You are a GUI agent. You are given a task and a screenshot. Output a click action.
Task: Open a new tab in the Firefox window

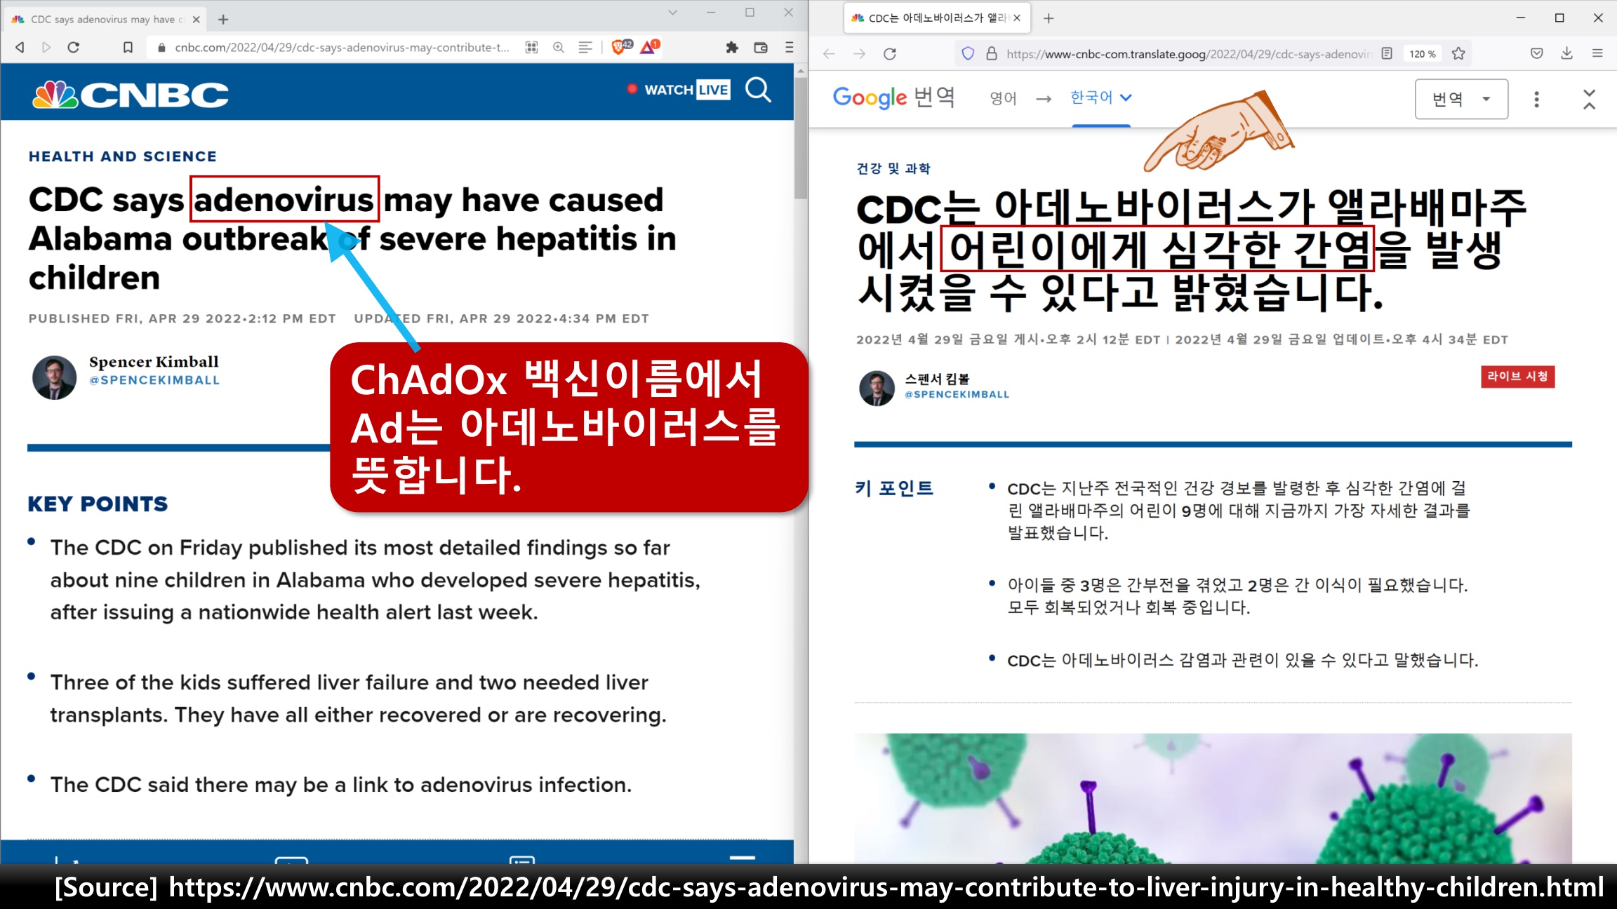pos(1049,18)
